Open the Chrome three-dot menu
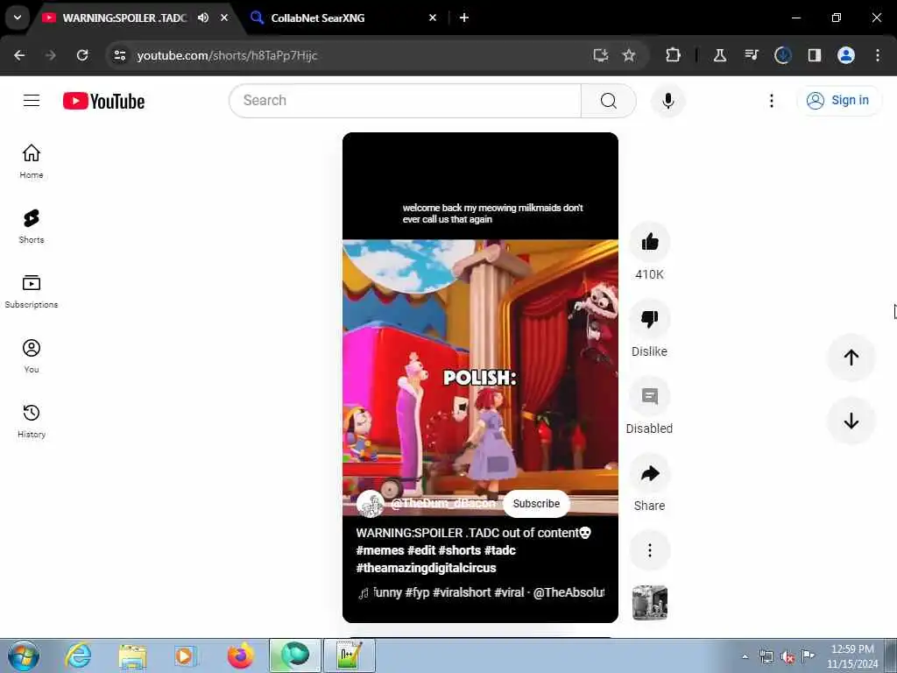 click(877, 55)
